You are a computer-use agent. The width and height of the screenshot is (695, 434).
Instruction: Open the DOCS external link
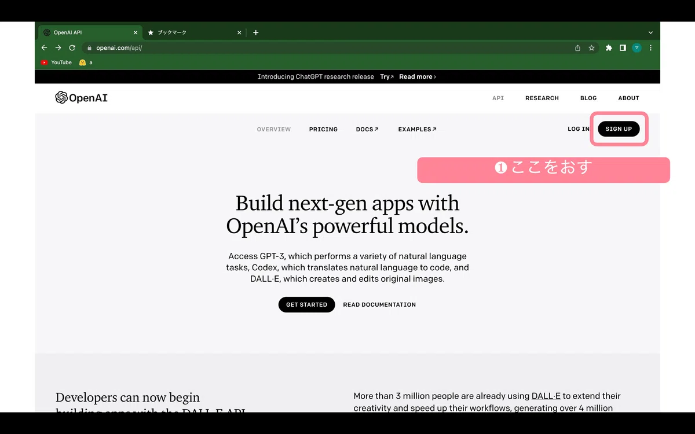(367, 130)
